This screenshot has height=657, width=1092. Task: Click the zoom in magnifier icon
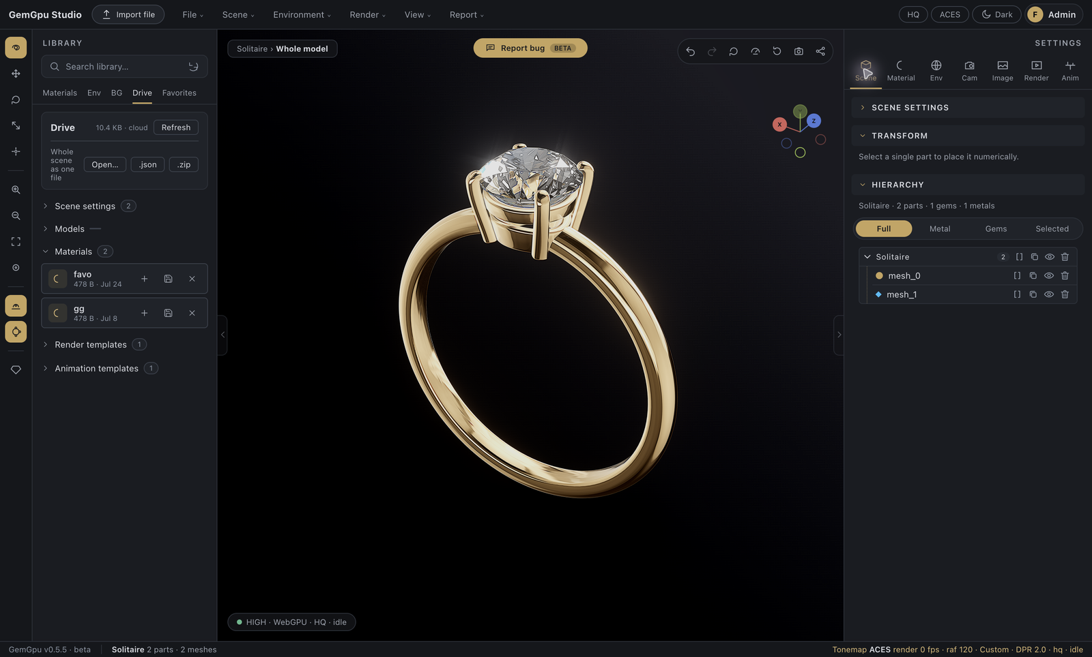[x=16, y=189]
